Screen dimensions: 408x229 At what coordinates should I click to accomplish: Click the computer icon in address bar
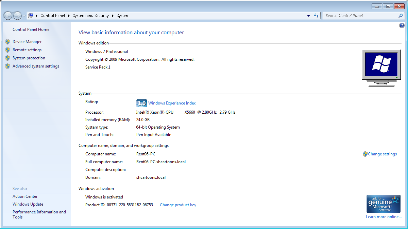[x=31, y=16]
